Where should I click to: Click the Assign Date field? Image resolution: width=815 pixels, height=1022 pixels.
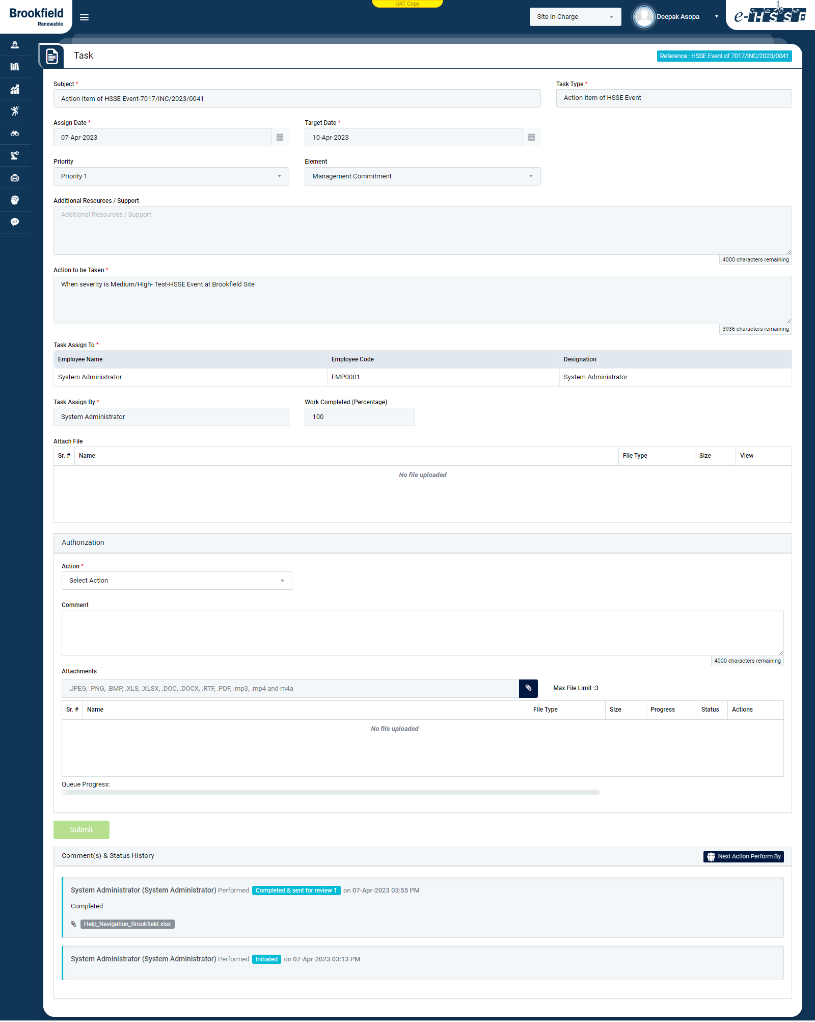click(x=162, y=137)
